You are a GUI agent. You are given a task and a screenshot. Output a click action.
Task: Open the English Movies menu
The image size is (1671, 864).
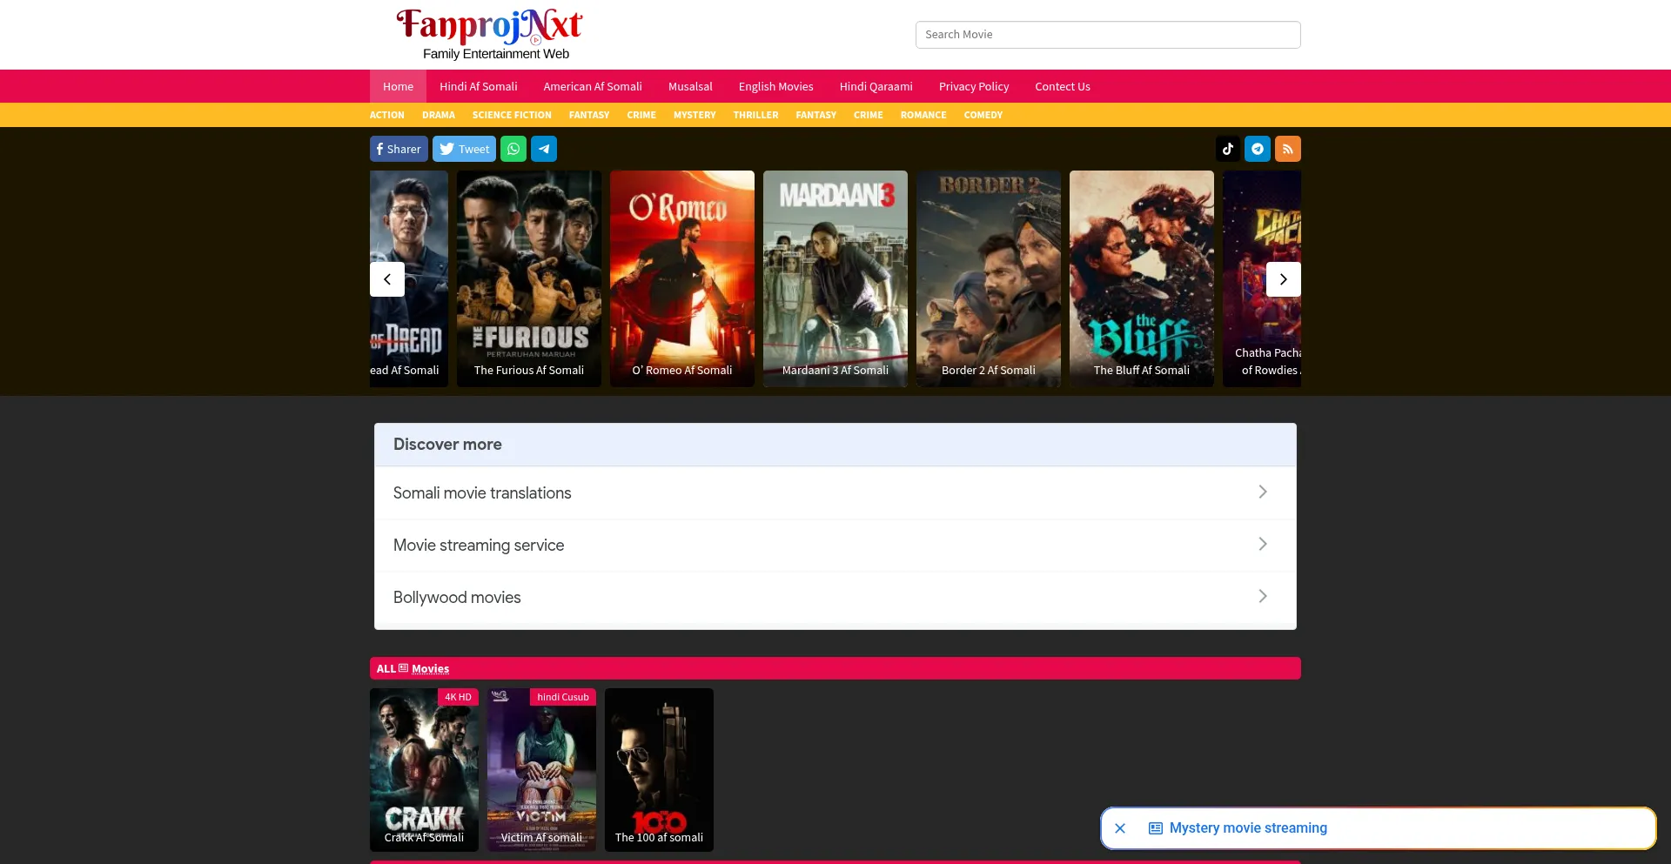coord(775,86)
